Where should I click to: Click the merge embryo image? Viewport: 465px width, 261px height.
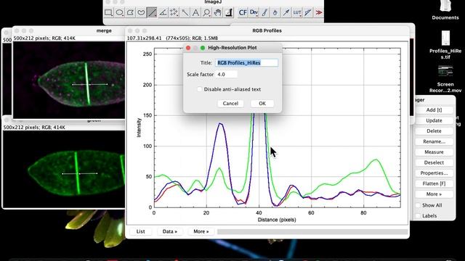pos(69,80)
